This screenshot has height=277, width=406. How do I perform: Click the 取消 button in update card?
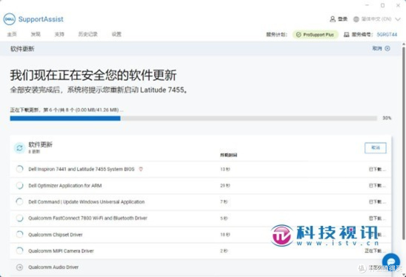pos(376,148)
